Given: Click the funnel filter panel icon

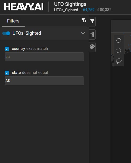Looking at the screenshot, I should (x=92, y=21).
